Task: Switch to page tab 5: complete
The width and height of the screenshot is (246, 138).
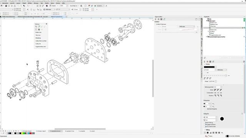Action: pos(82,131)
